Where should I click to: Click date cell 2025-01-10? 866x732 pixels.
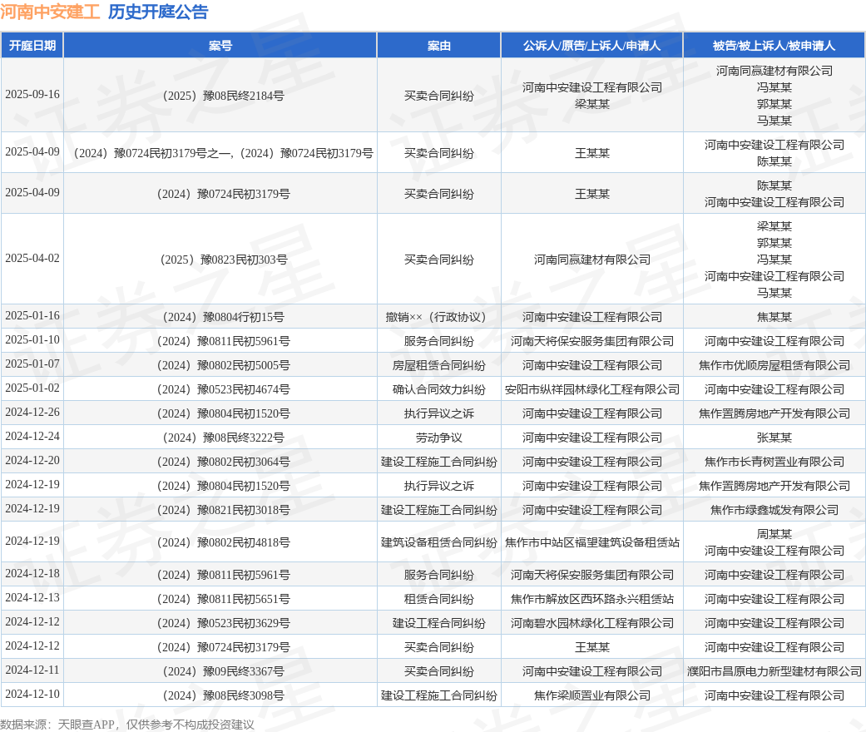[x=32, y=339]
